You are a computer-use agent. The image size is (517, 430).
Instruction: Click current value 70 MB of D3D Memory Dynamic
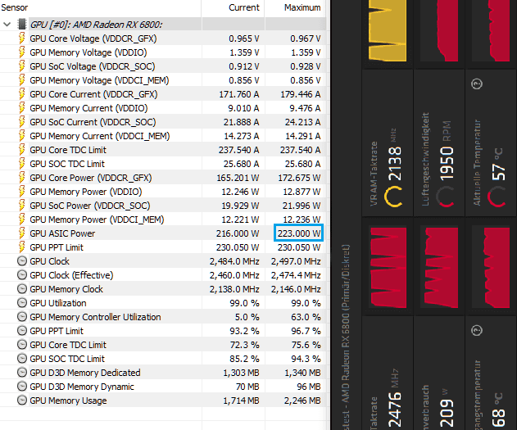[x=247, y=386]
